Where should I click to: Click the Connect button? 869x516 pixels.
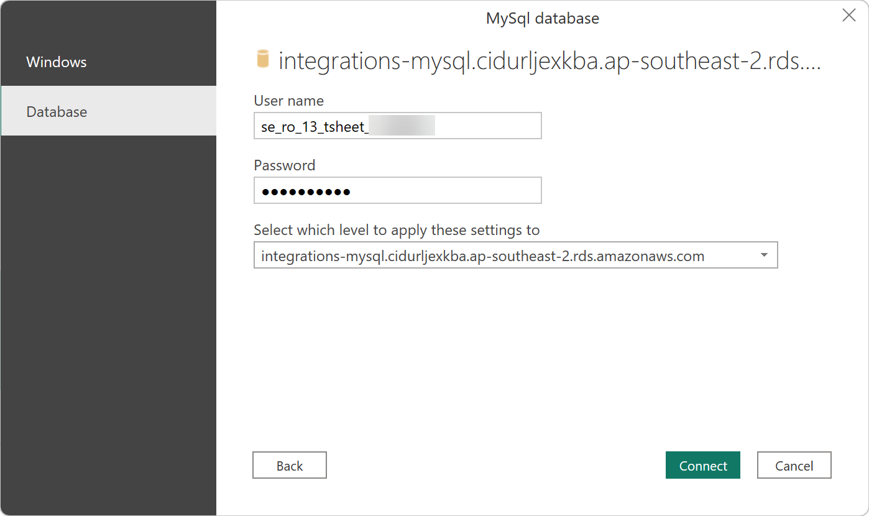pos(703,465)
